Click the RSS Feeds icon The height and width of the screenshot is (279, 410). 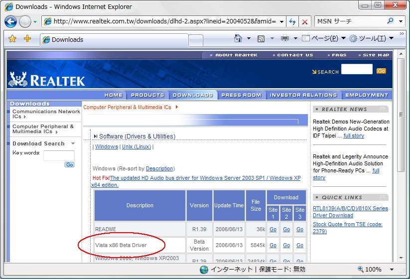[261, 39]
